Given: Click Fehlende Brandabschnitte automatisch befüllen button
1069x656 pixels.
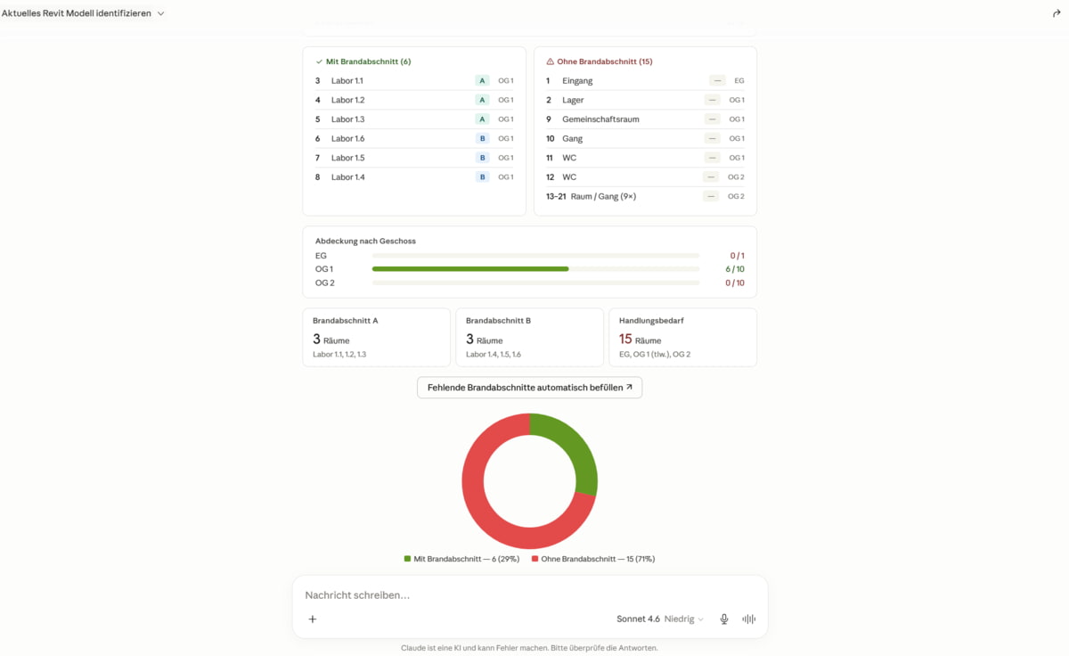Looking at the screenshot, I should click(x=529, y=388).
